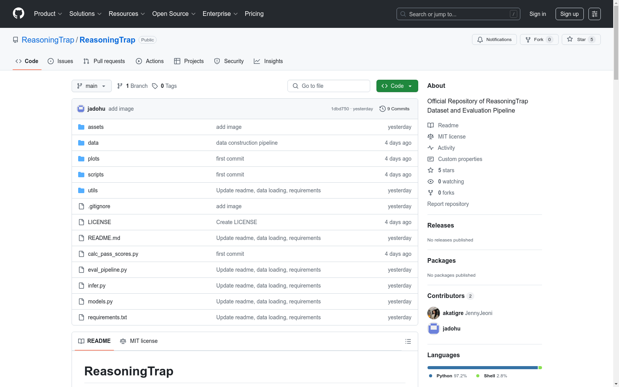
Task: Click the LICENSE file icon
Action: pyautogui.click(x=81, y=222)
